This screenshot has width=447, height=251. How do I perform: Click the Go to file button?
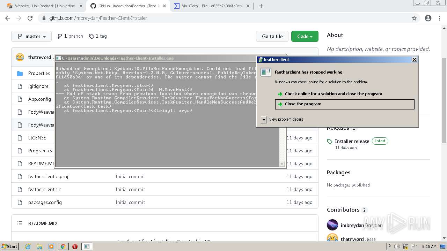(272, 36)
